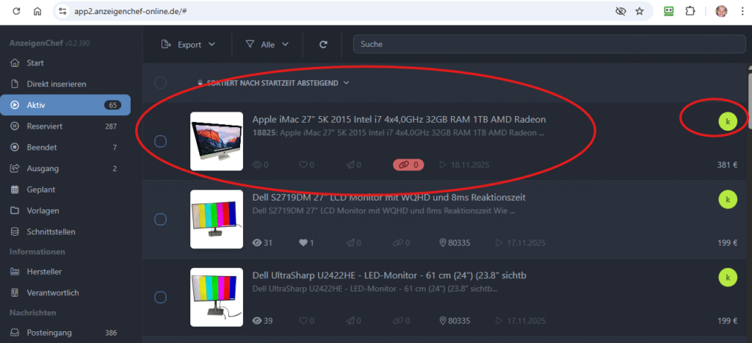Open the sort order dropdown
752x343 pixels.
273,83
